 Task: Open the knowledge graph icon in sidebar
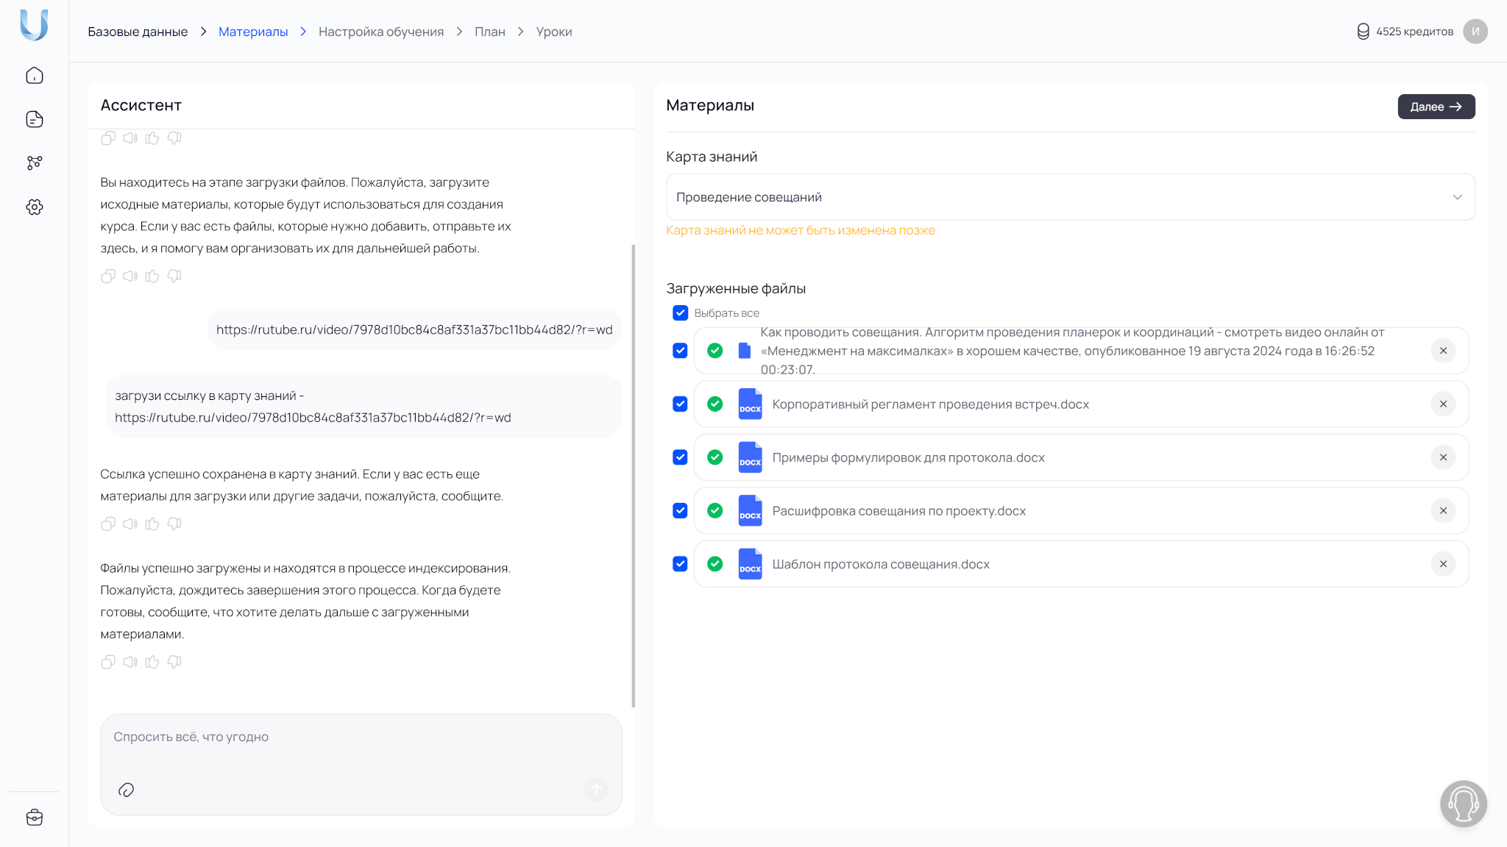(35, 163)
